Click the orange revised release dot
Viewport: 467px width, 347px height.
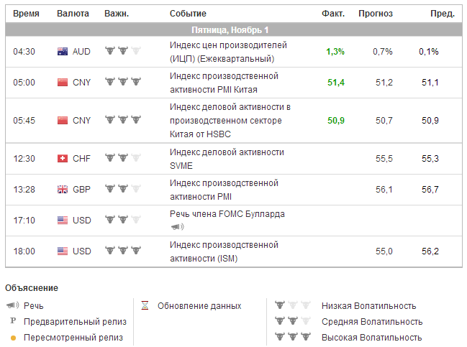click(x=12, y=338)
